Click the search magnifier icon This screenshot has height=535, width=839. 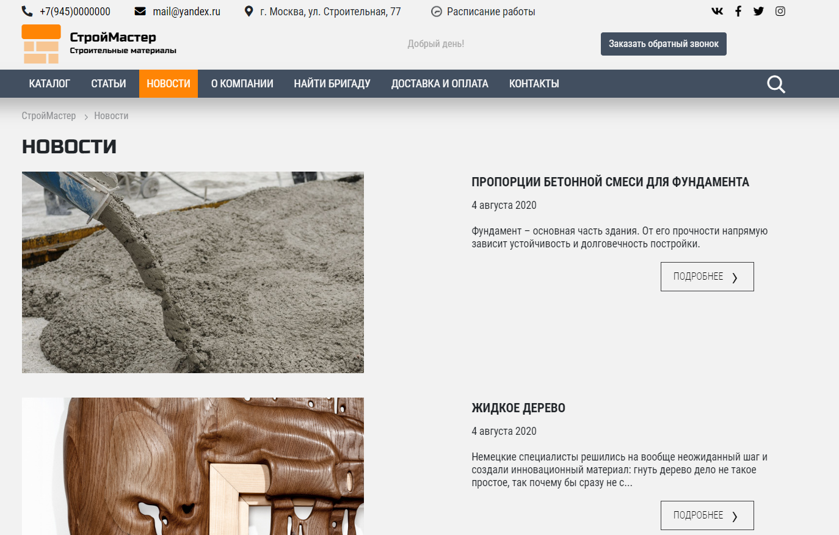coord(776,84)
